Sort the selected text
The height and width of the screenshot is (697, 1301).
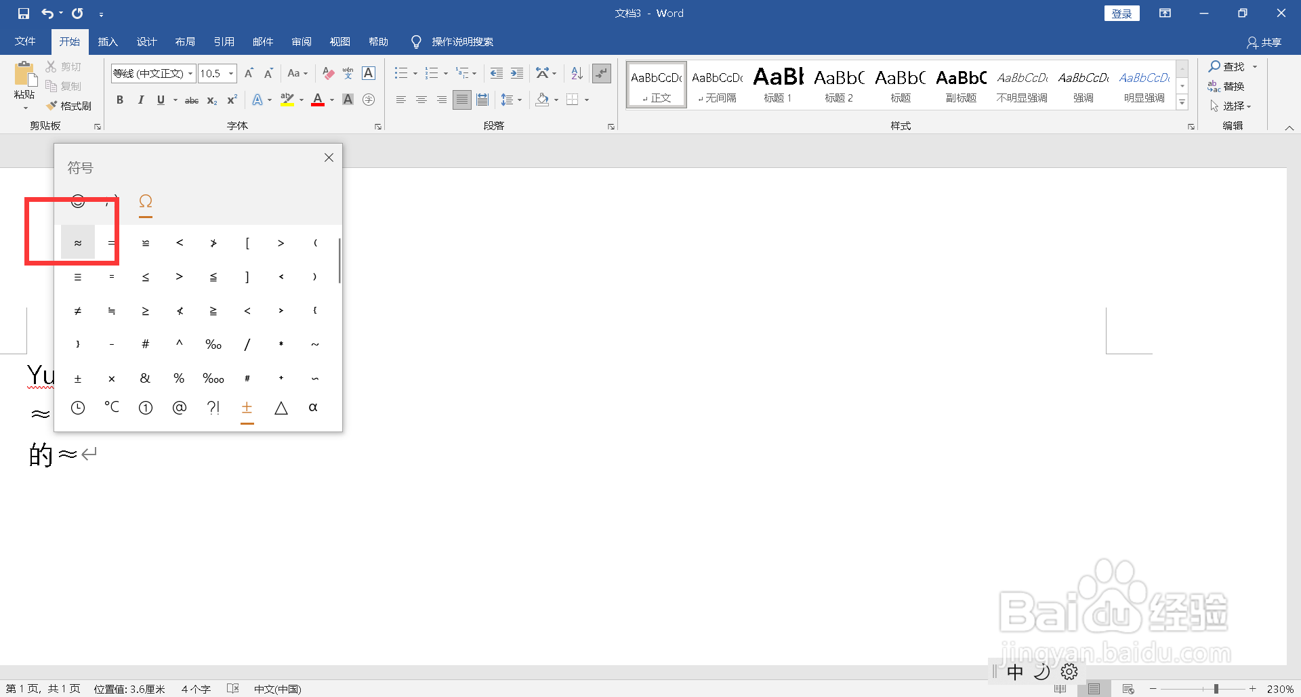[x=577, y=73]
